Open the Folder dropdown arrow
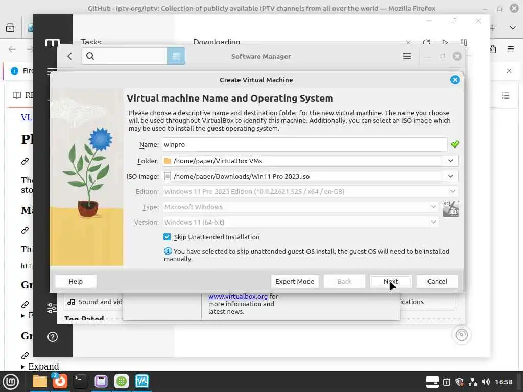 point(450,161)
